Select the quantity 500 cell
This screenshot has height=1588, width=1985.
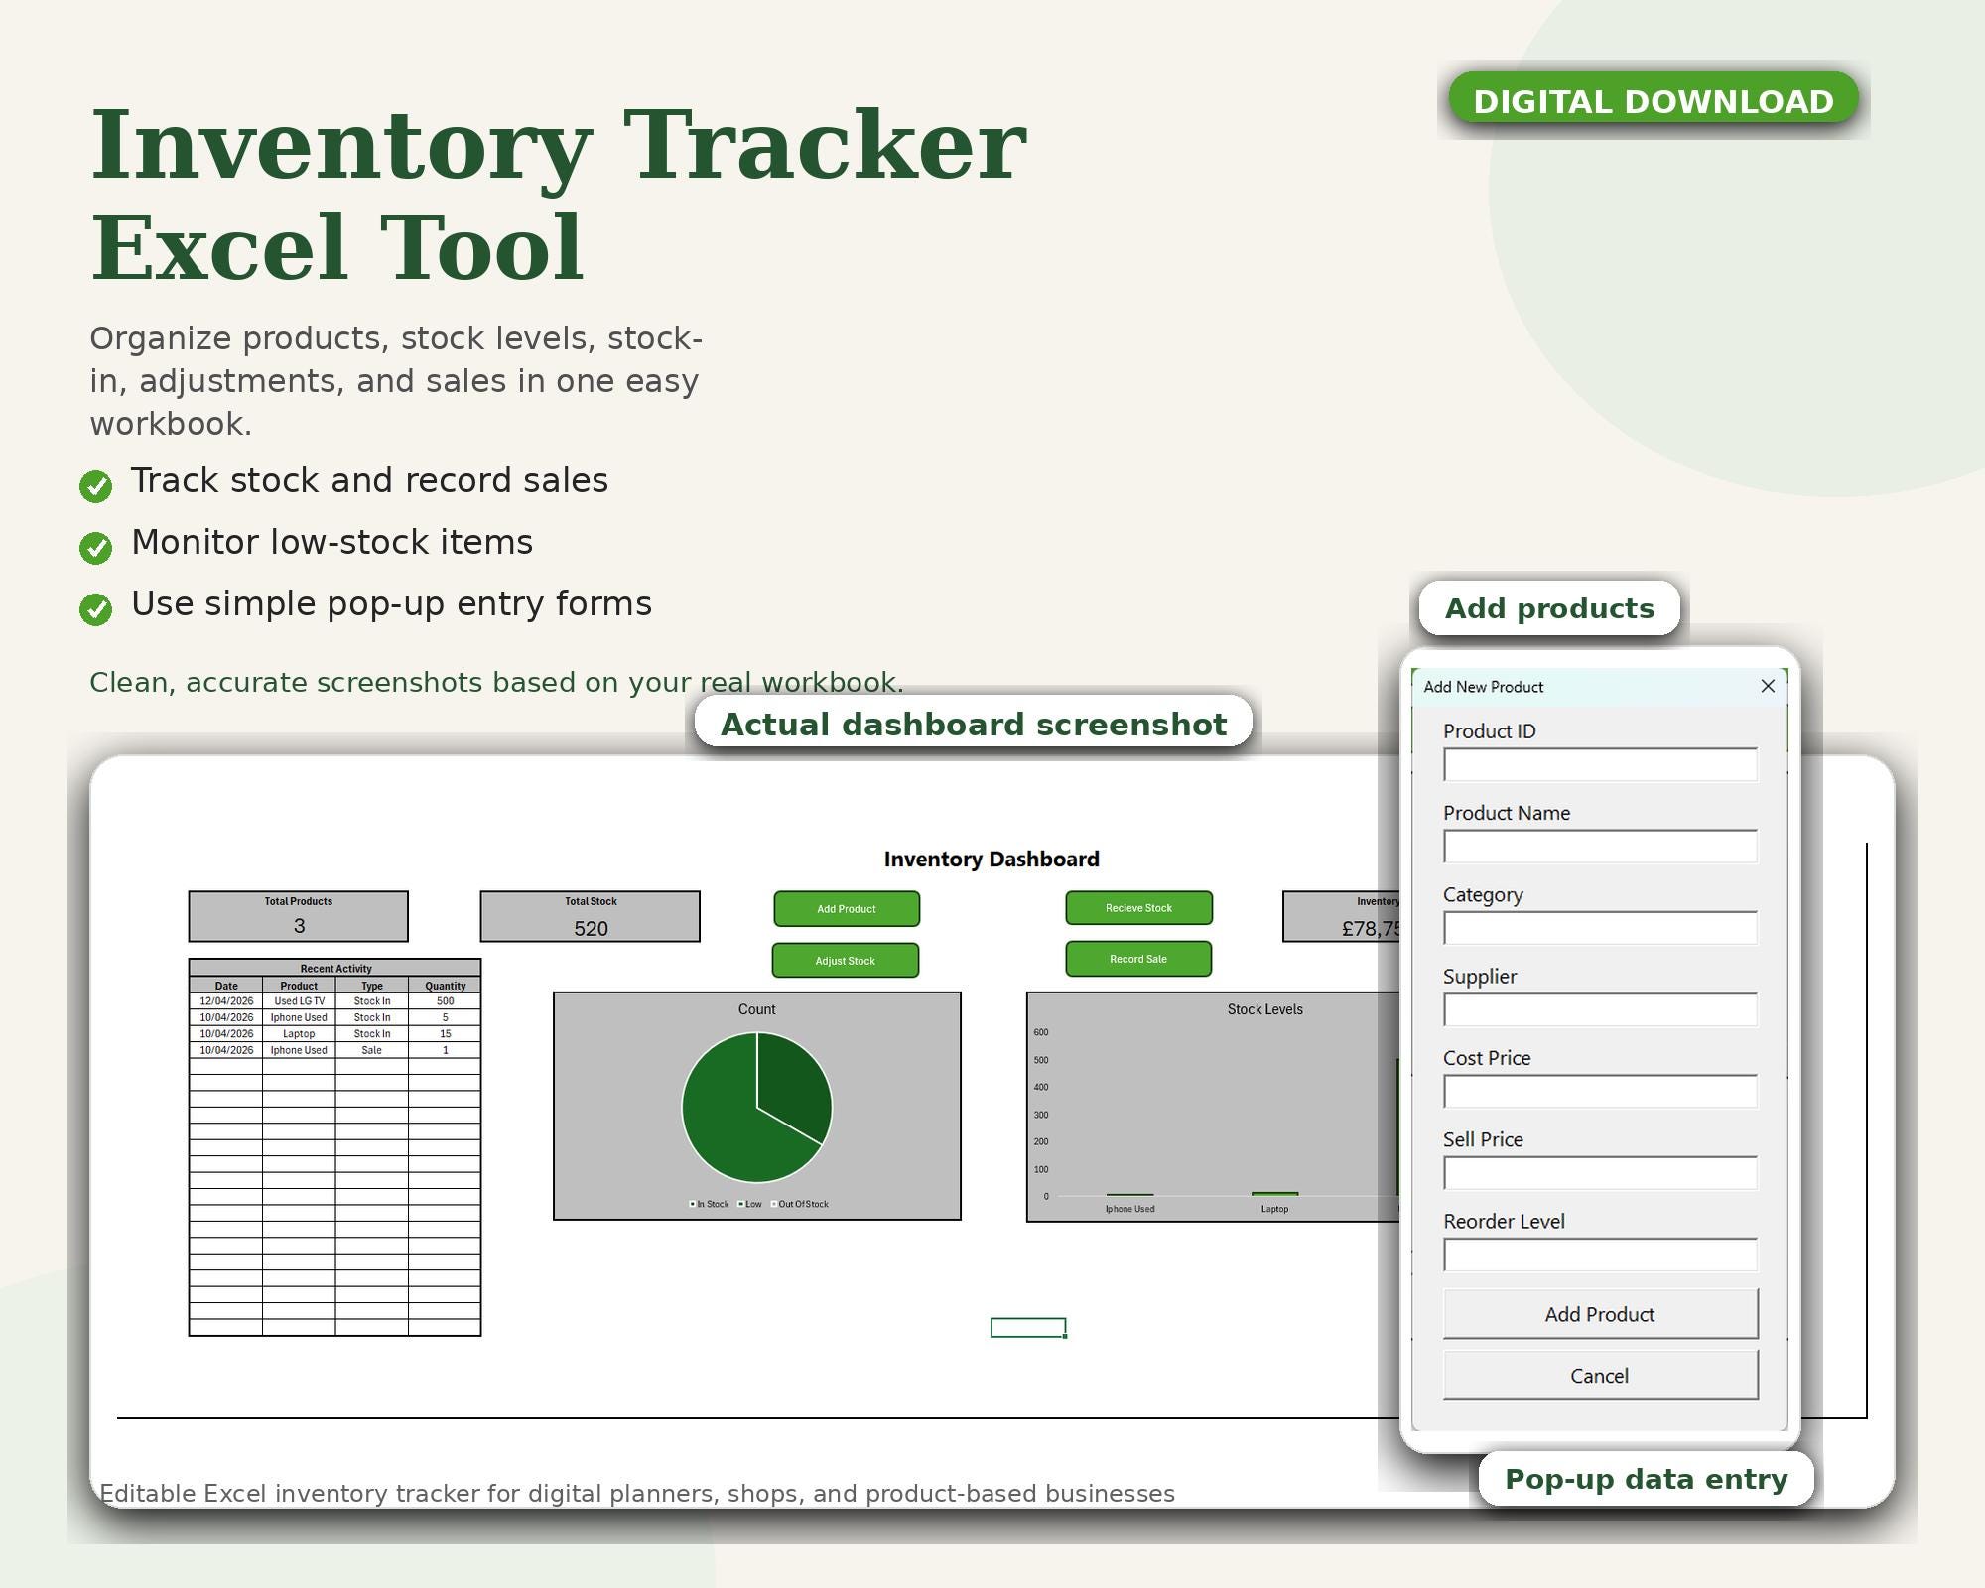(445, 1001)
